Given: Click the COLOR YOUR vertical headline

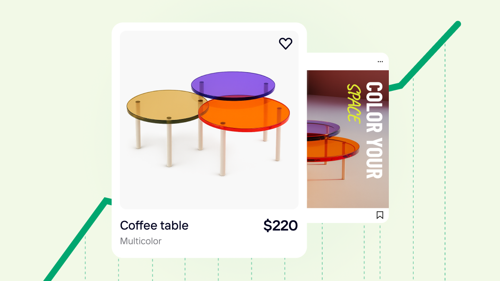Looking at the screenshot, I should pos(374,130).
